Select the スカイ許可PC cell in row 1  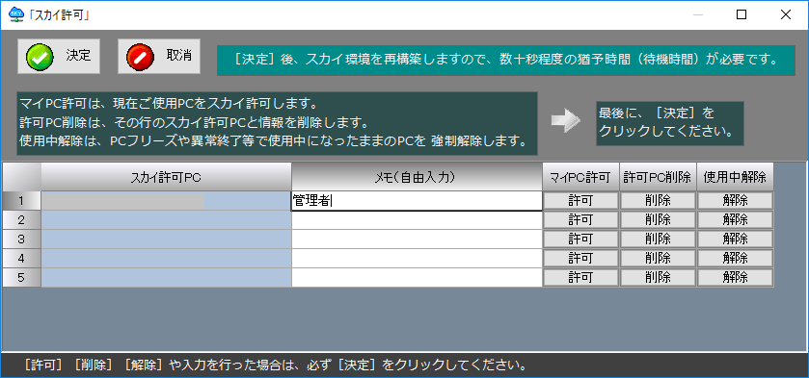(x=167, y=201)
